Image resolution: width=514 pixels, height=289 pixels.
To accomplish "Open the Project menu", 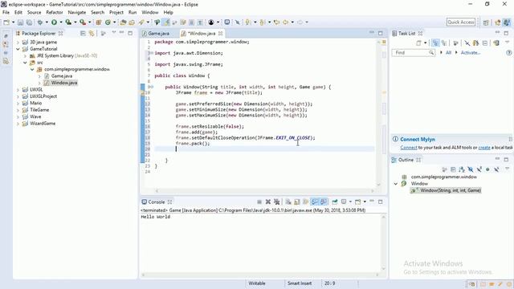I will tap(116, 12).
